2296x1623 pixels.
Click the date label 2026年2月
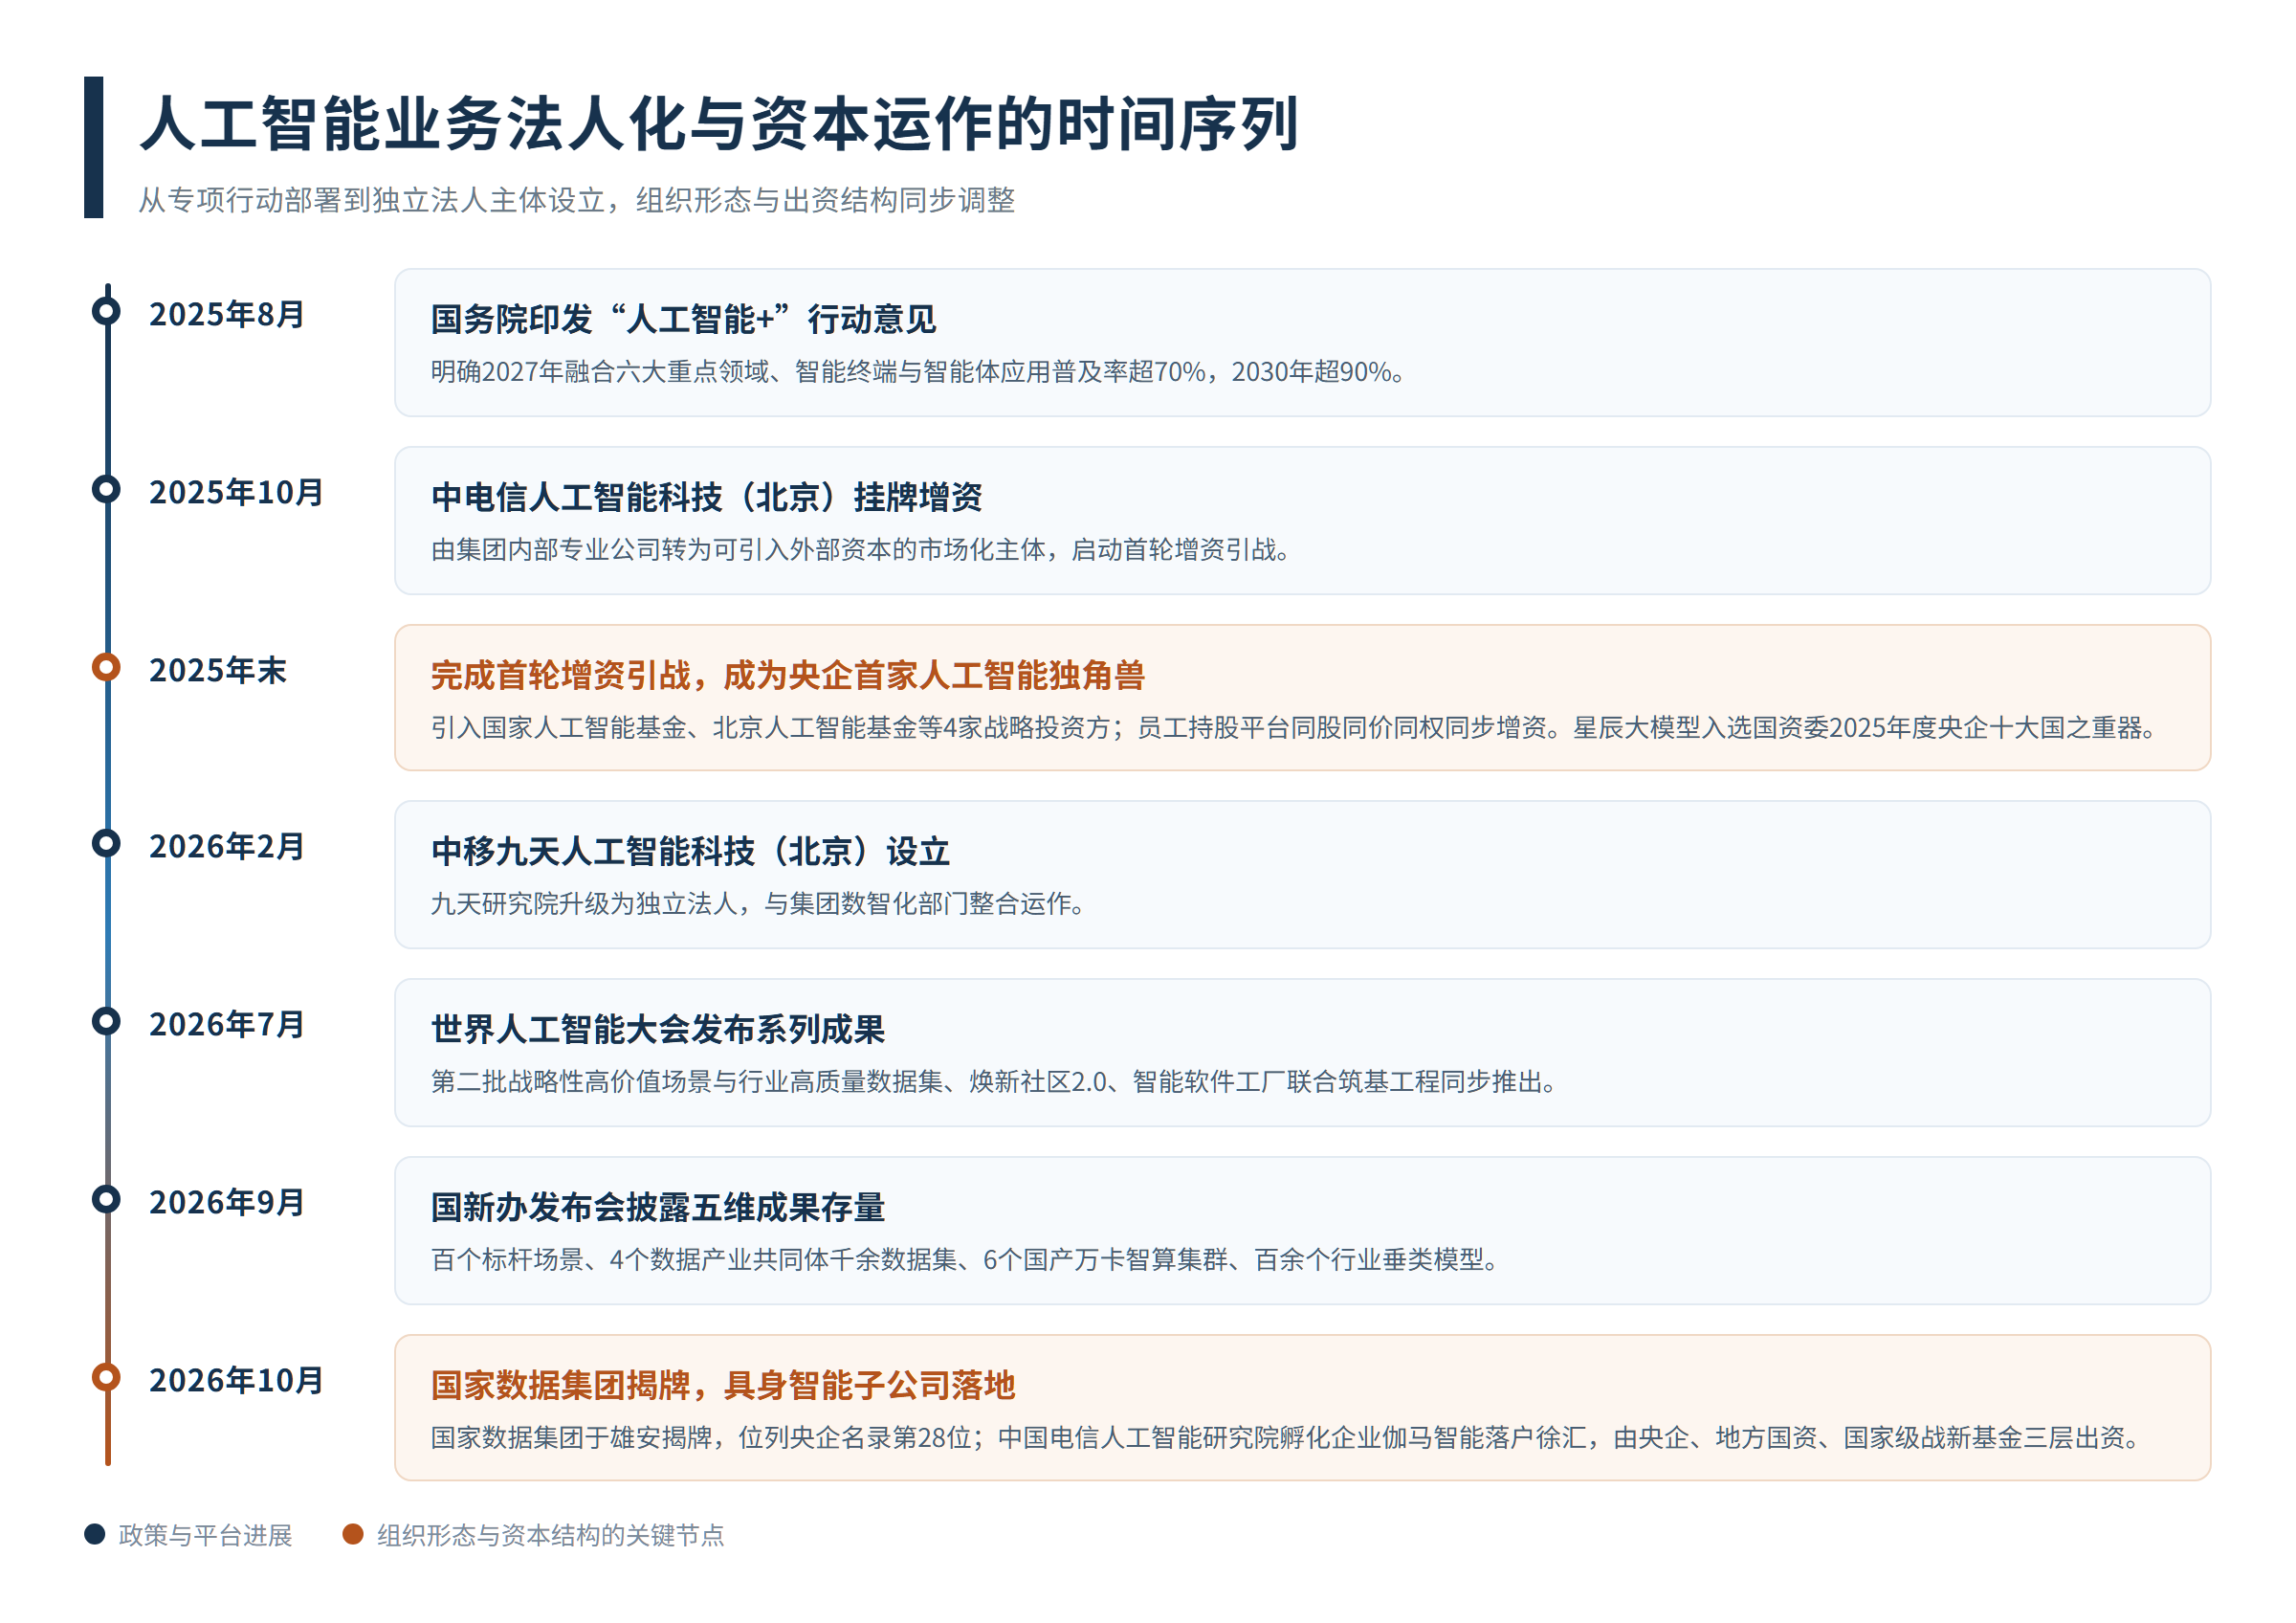click(227, 846)
